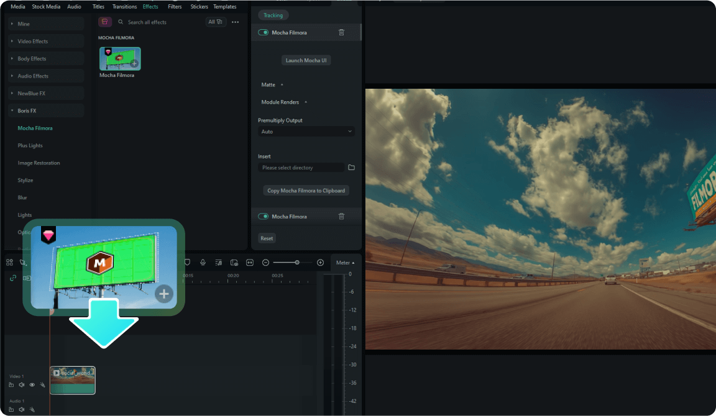Open the All filter dropdown
Image resolution: width=716 pixels, height=416 pixels.
tap(215, 22)
